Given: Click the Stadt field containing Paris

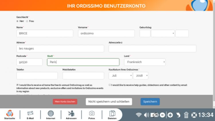Looking at the screenshot, I should point(83,62).
